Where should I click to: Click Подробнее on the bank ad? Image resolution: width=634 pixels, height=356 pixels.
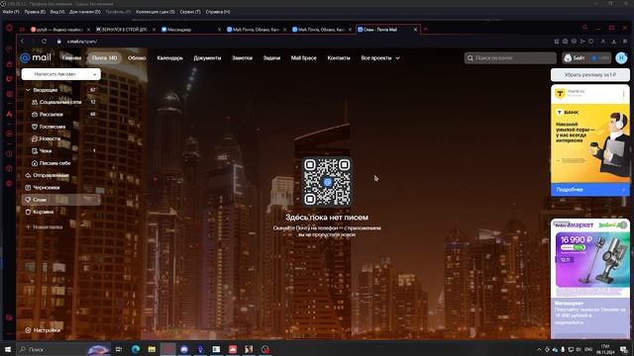590,189
